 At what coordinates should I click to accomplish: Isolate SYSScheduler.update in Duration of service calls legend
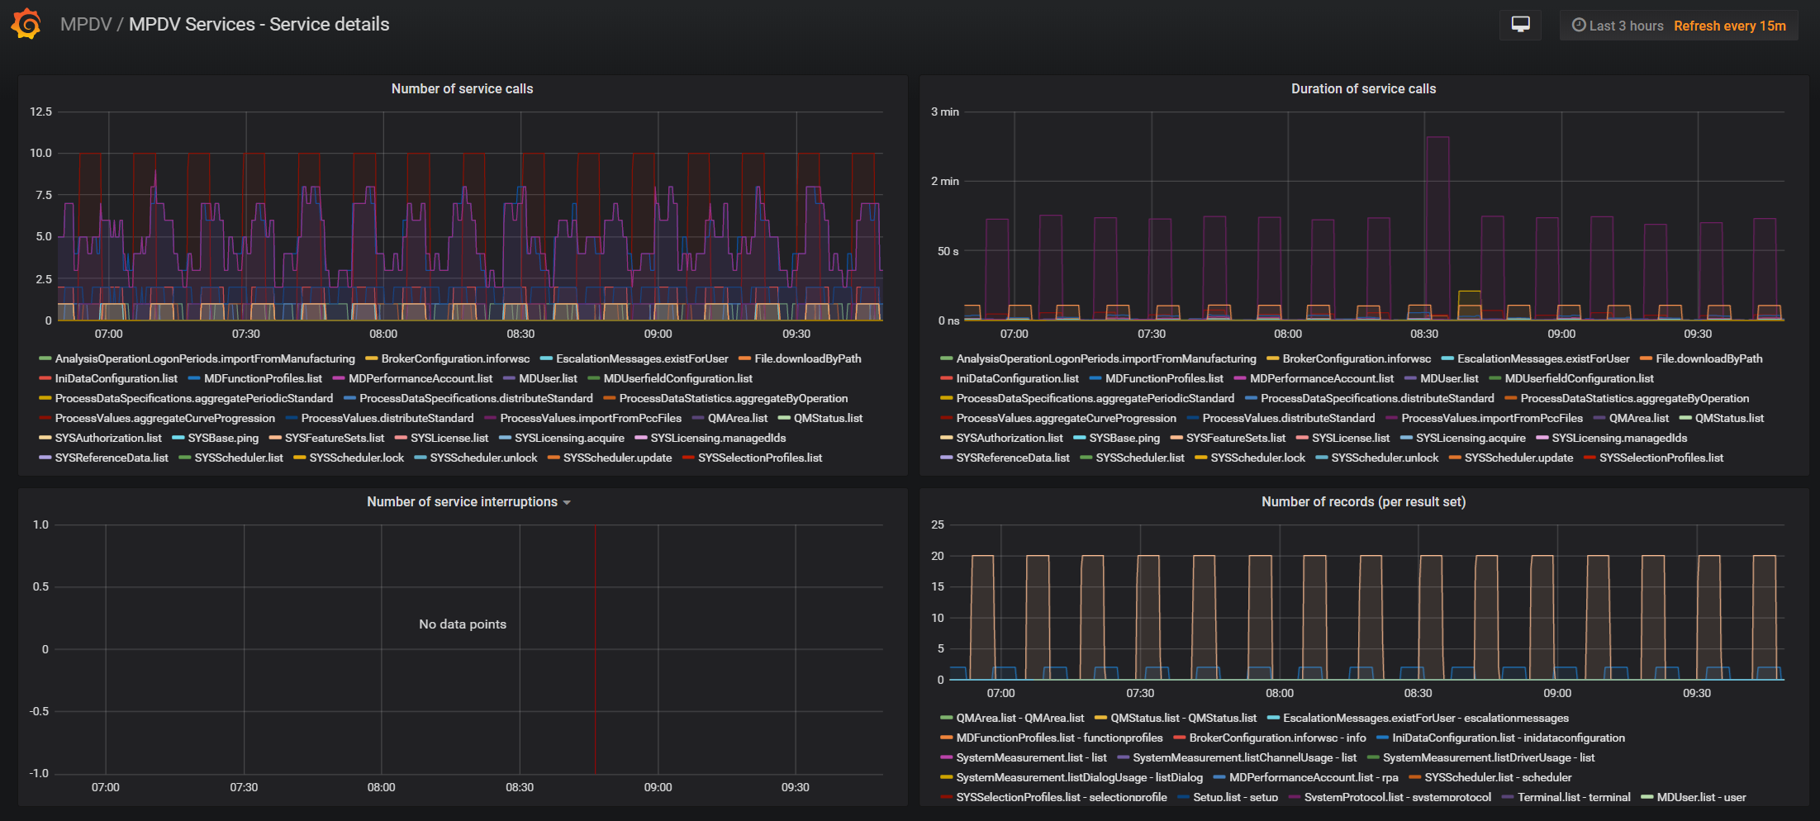1518,458
